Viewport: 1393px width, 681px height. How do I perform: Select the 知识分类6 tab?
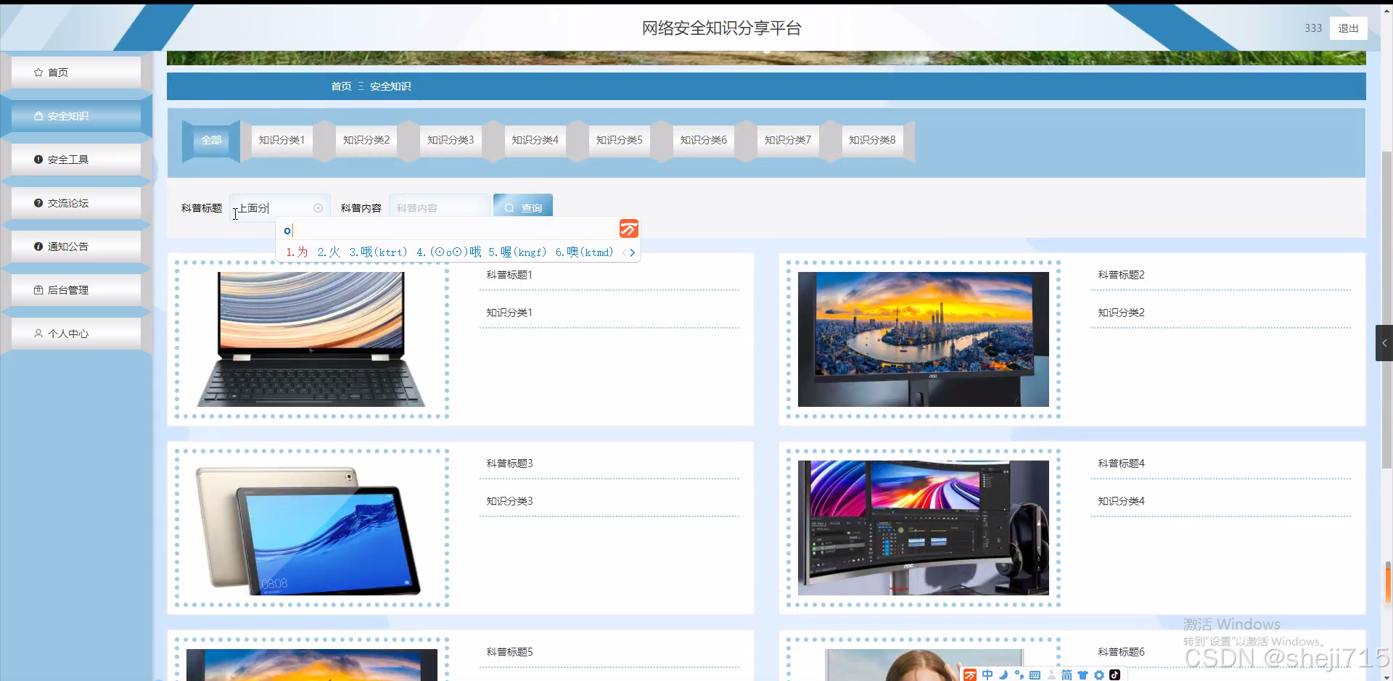(x=704, y=140)
